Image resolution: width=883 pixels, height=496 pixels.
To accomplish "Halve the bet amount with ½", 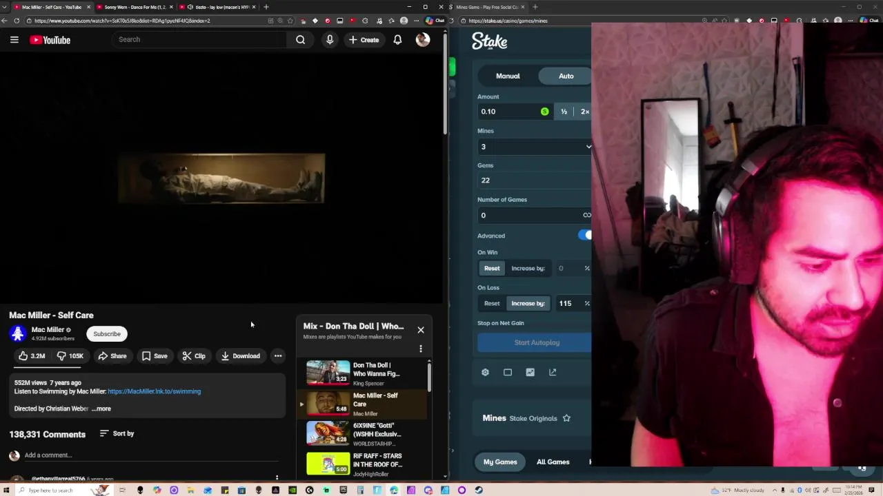I will click(x=564, y=112).
